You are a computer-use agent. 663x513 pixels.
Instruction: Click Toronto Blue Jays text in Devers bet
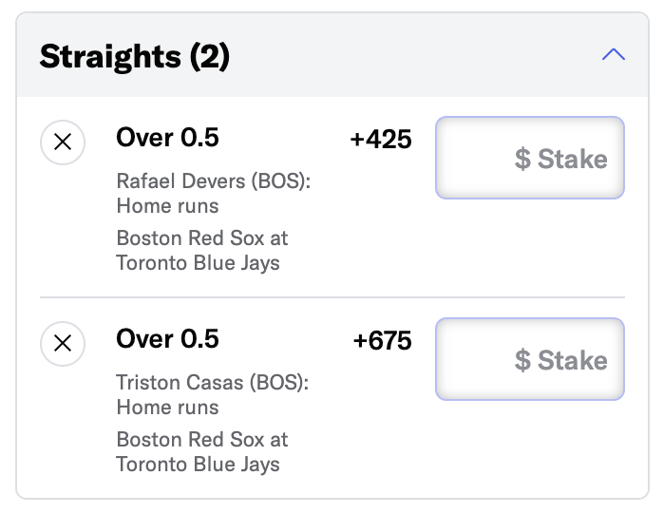(x=198, y=263)
